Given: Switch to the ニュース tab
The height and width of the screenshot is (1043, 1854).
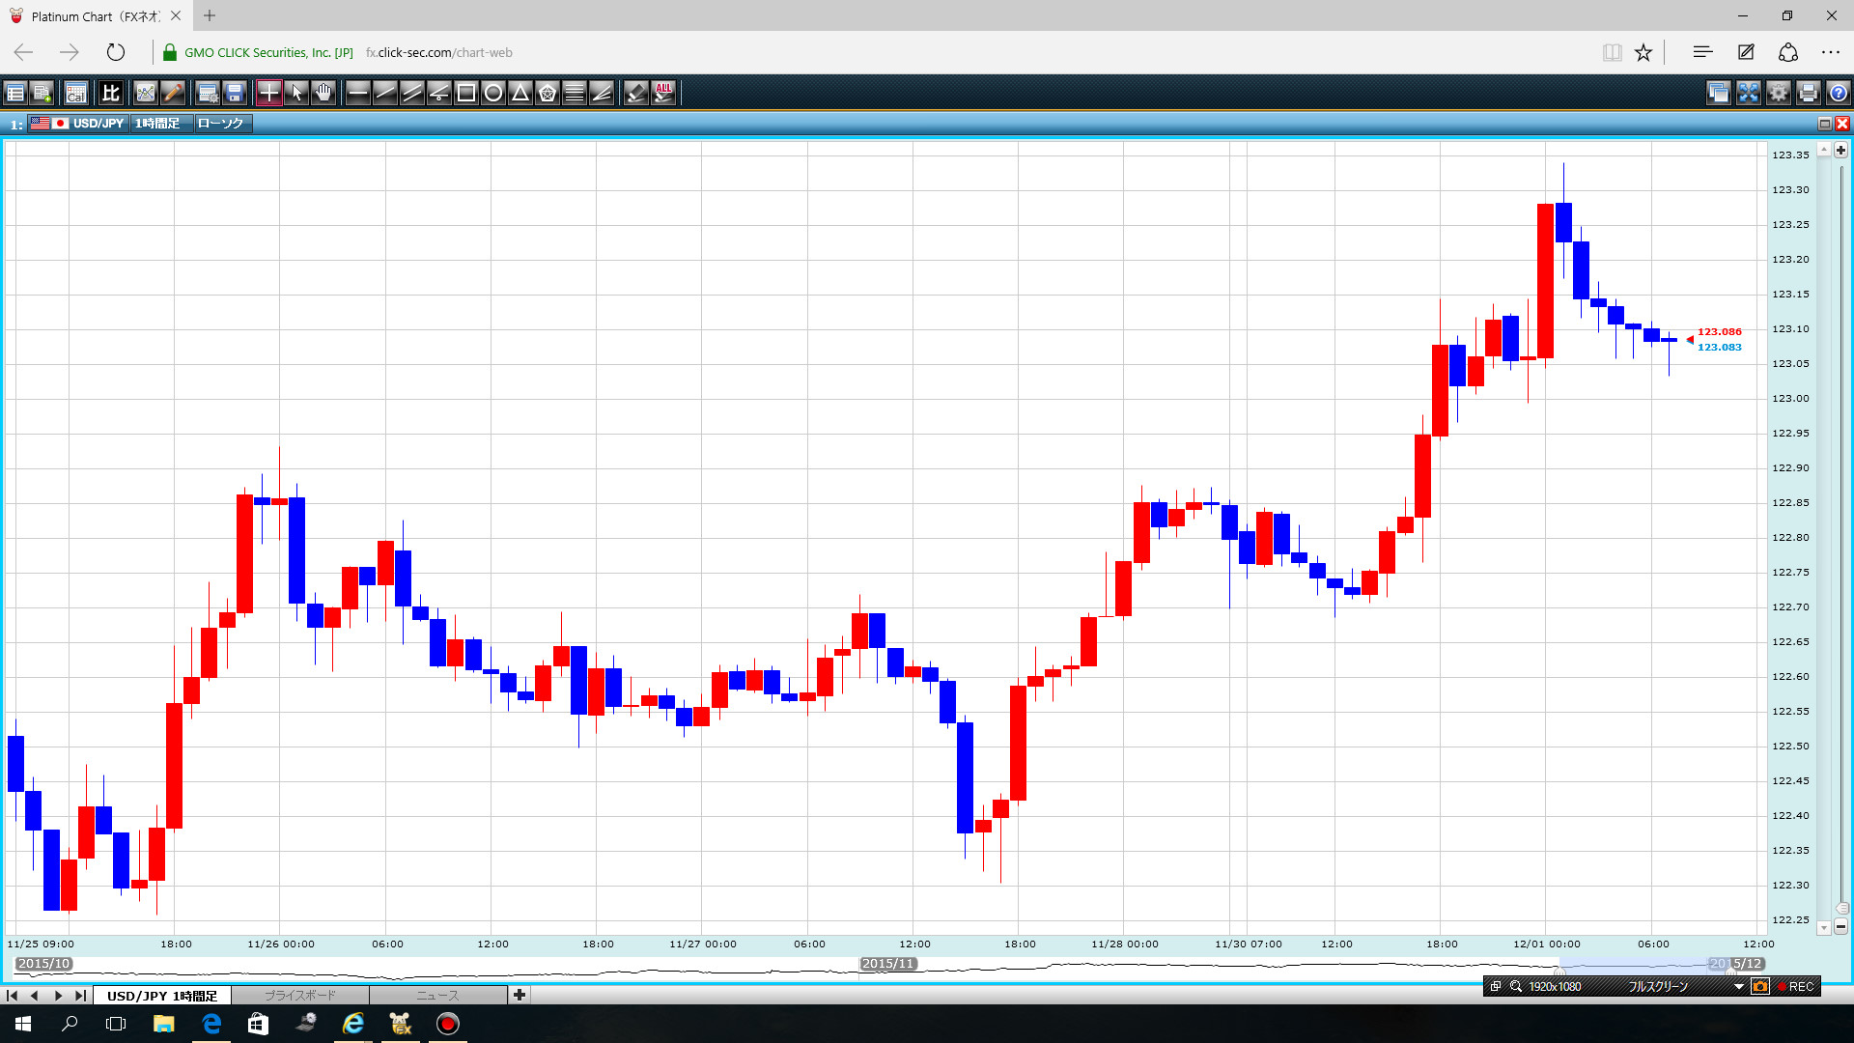Looking at the screenshot, I should 437,996.
